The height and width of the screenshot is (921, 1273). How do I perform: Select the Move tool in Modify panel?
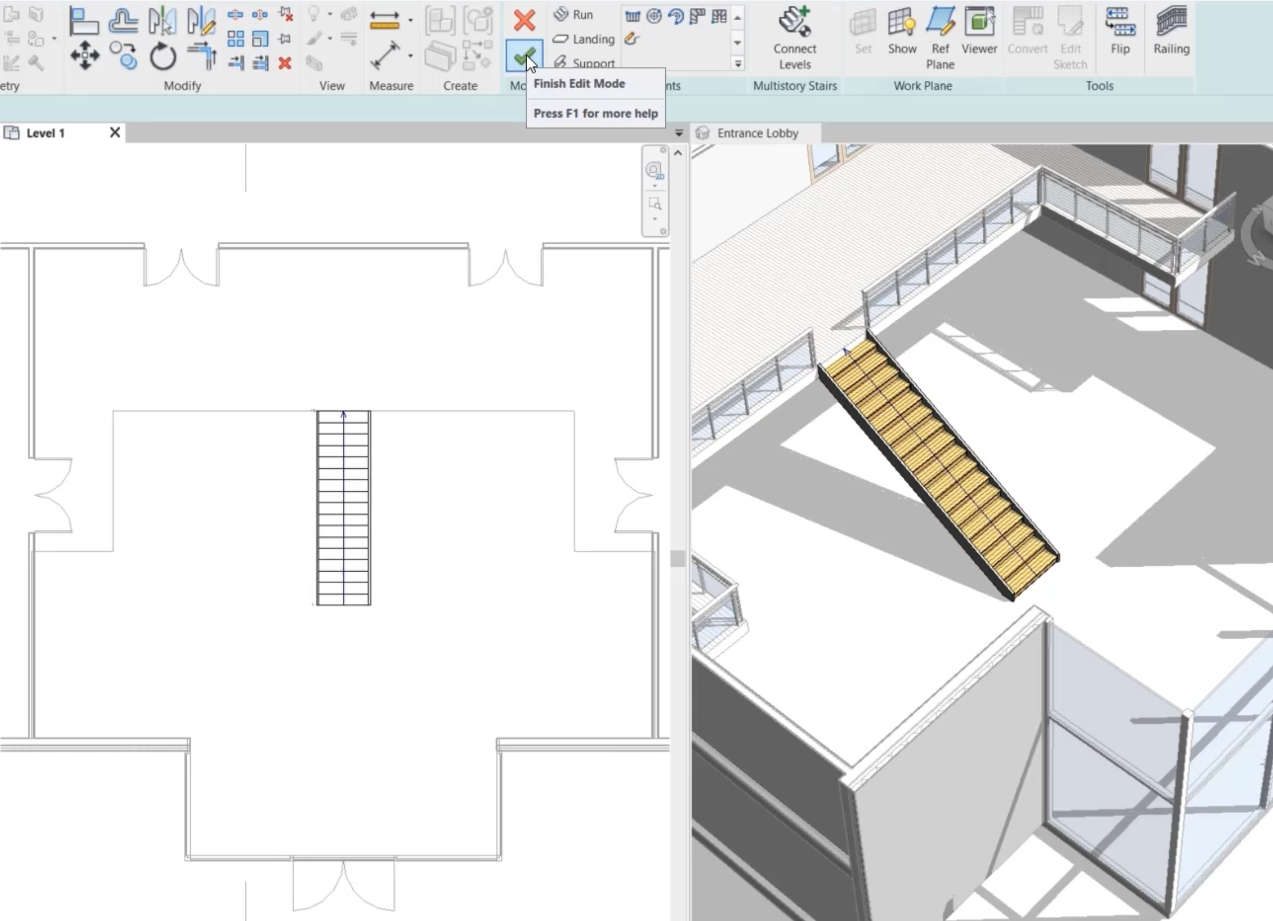click(84, 55)
